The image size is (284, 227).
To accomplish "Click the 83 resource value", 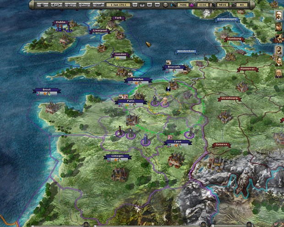I will (x=242, y=5).
